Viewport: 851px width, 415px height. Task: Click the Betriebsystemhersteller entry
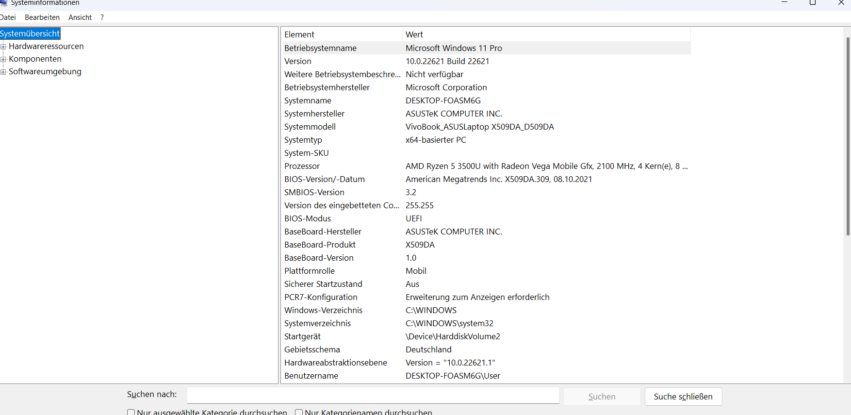(327, 87)
